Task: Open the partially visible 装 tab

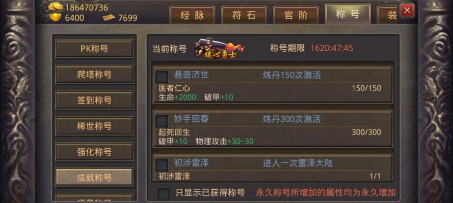Action: [388, 15]
